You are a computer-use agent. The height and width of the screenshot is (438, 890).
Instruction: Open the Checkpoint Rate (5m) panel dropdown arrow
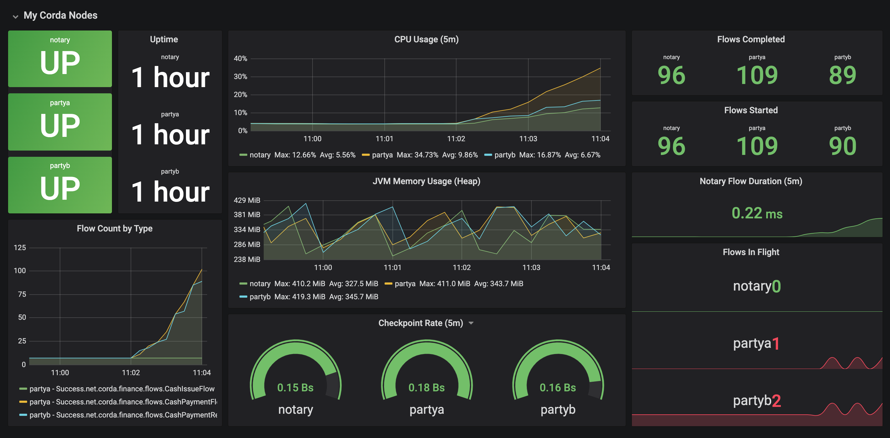point(471,323)
